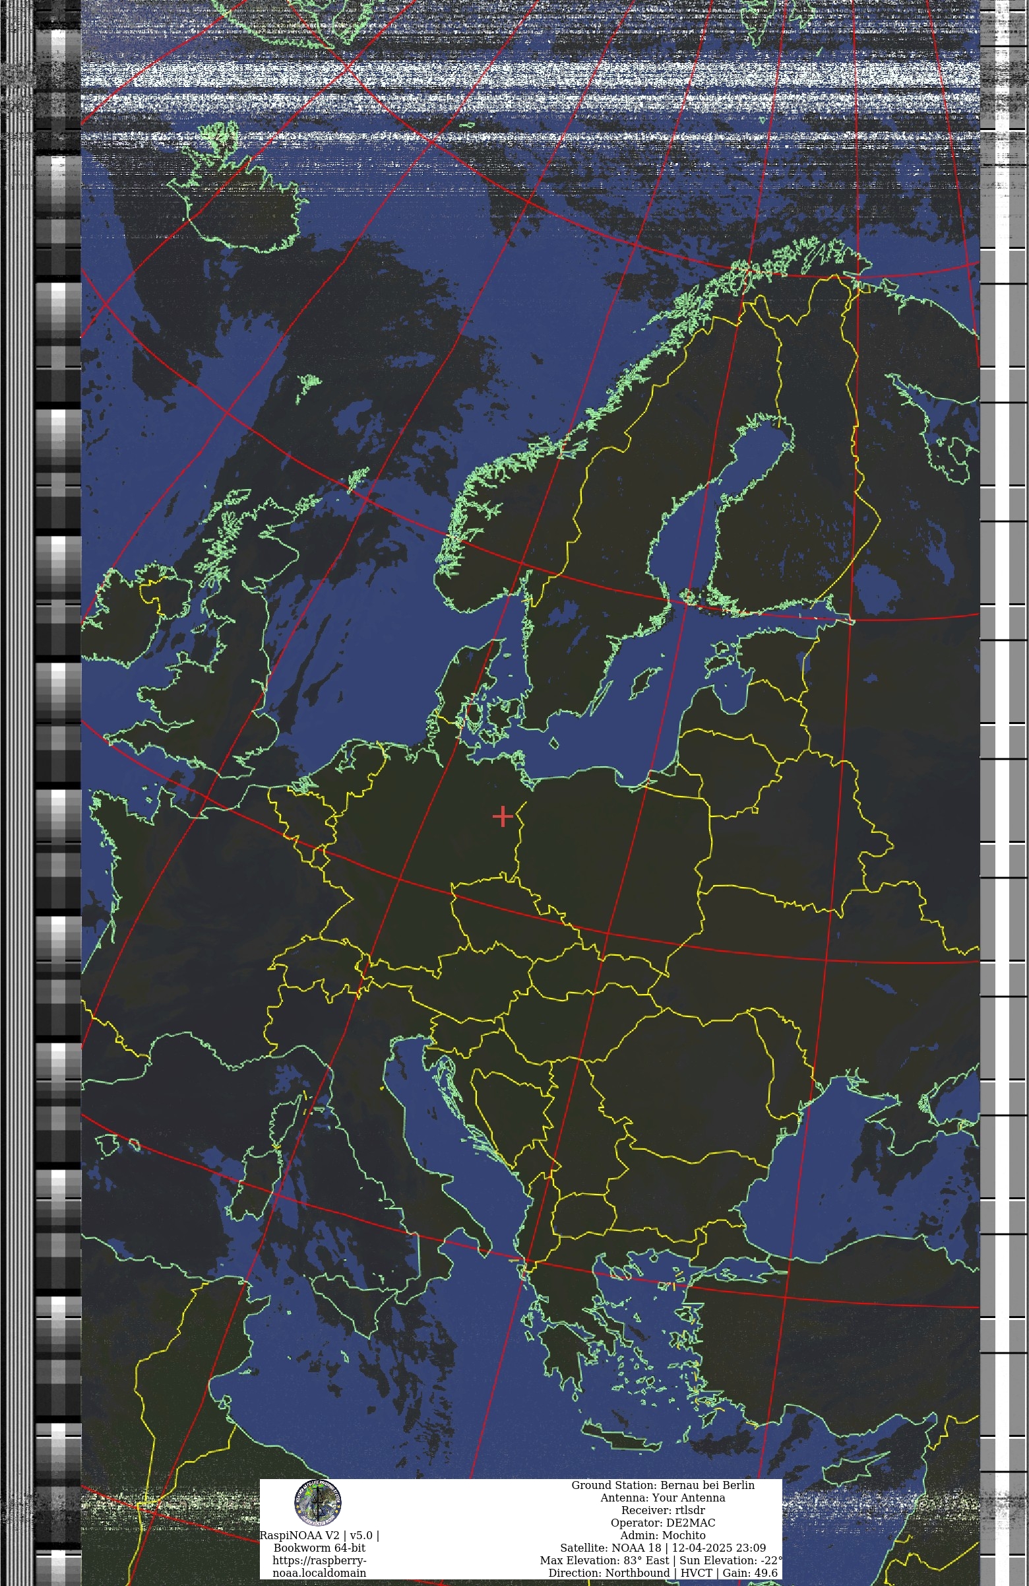Click the 'Admin: Mochito' line

tap(663, 1535)
